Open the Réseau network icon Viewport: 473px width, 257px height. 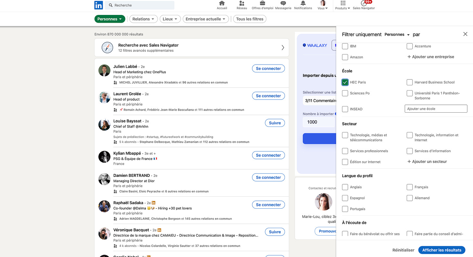[x=242, y=3]
